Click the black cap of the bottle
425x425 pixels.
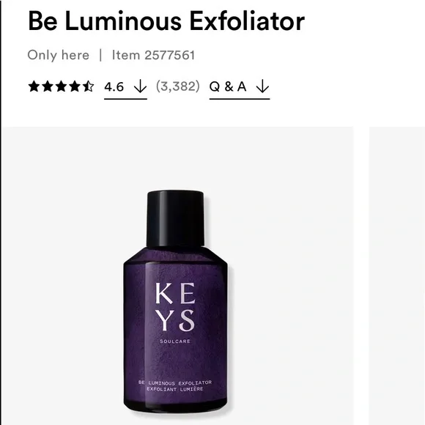click(175, 218)
